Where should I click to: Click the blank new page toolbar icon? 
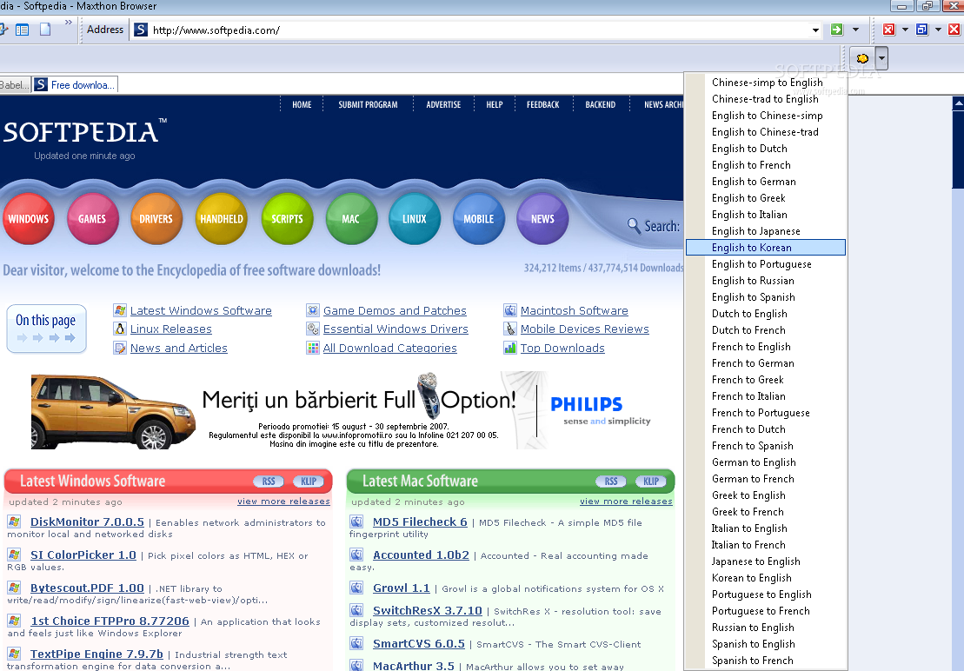click(45, 30)
